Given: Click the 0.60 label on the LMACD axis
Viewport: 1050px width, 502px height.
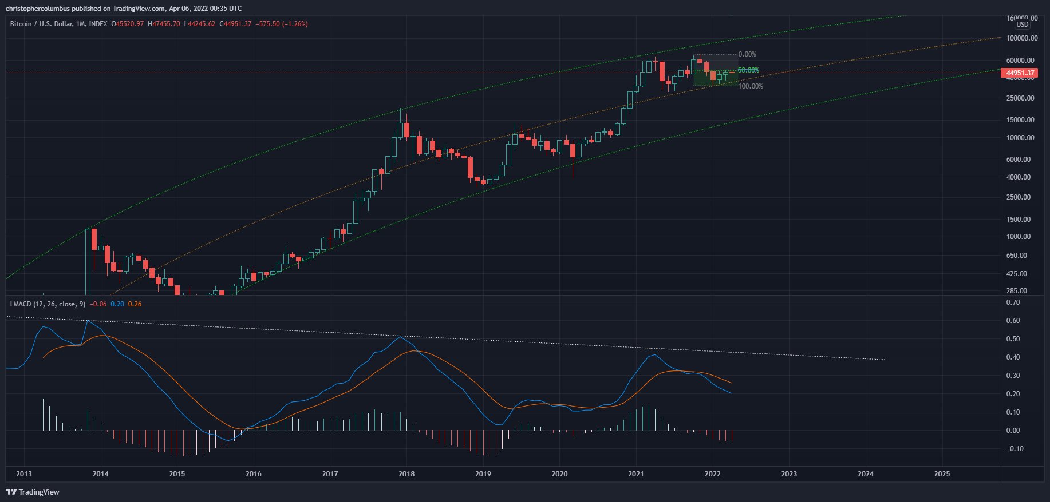Looking at the screenshot, I should pyautogui.click(x=1013, y=321).
